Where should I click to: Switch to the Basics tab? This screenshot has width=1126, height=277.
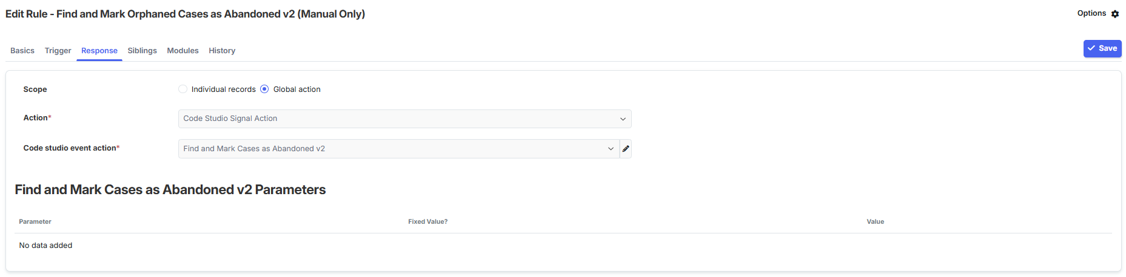(x=22, y=51)
